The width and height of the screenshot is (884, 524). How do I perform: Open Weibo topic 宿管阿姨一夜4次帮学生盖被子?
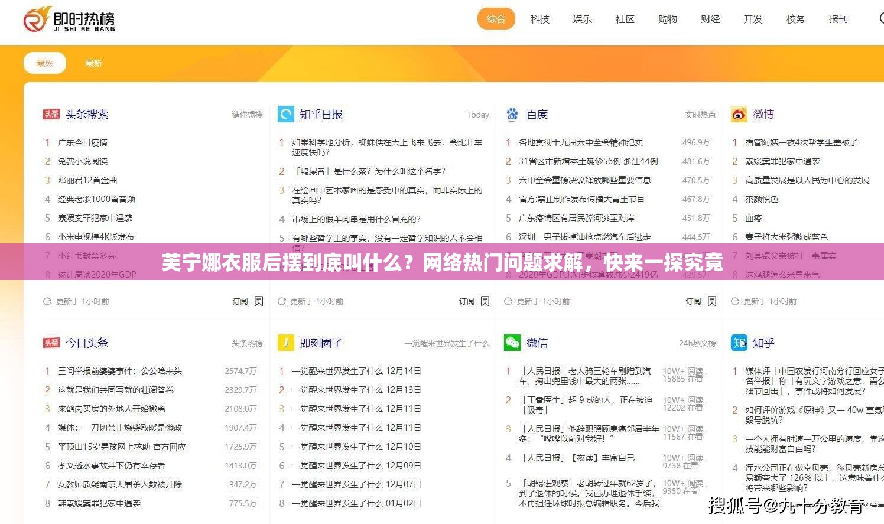click(x=802, y=142)
